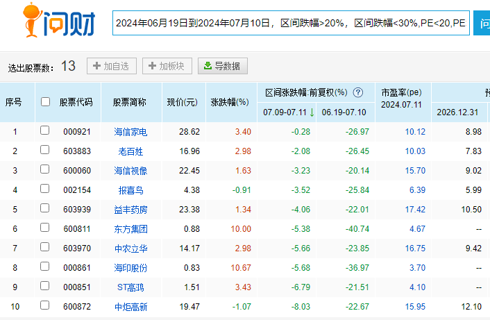Check the box for stock 603883
The height and width of the screenshot is (320, 490).
(x=44, y=150)
